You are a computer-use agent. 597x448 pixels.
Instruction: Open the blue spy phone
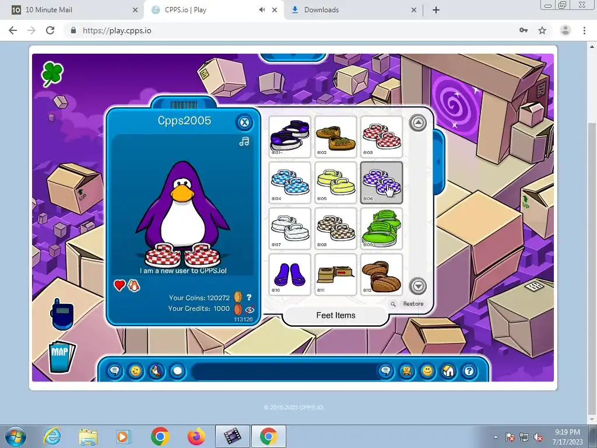point(61,314)
